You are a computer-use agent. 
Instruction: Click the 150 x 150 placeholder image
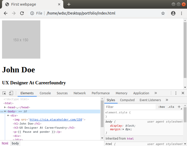click(21, 39)
